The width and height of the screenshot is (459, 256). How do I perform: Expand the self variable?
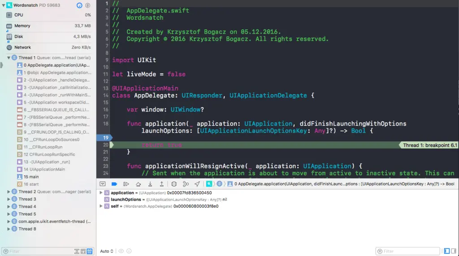[x=101, y=206]
